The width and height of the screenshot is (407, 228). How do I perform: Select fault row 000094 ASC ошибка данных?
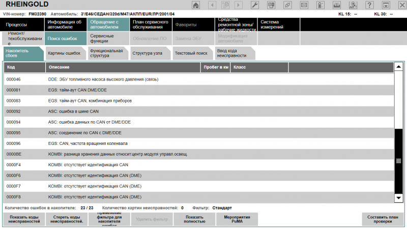[199, 122]
